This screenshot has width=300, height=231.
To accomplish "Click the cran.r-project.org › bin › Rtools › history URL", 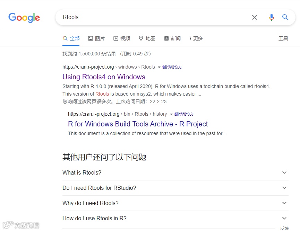I will [118, 114].
